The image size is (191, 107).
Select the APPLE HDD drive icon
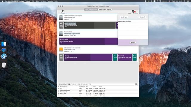pos(61,18)
